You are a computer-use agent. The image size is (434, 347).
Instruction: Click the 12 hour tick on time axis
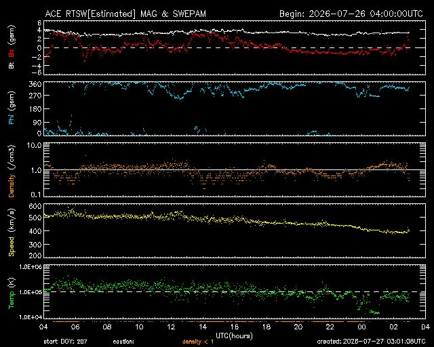(171, 327)
